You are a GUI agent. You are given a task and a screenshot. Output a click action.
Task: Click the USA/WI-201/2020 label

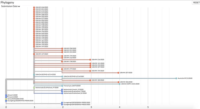42,9
